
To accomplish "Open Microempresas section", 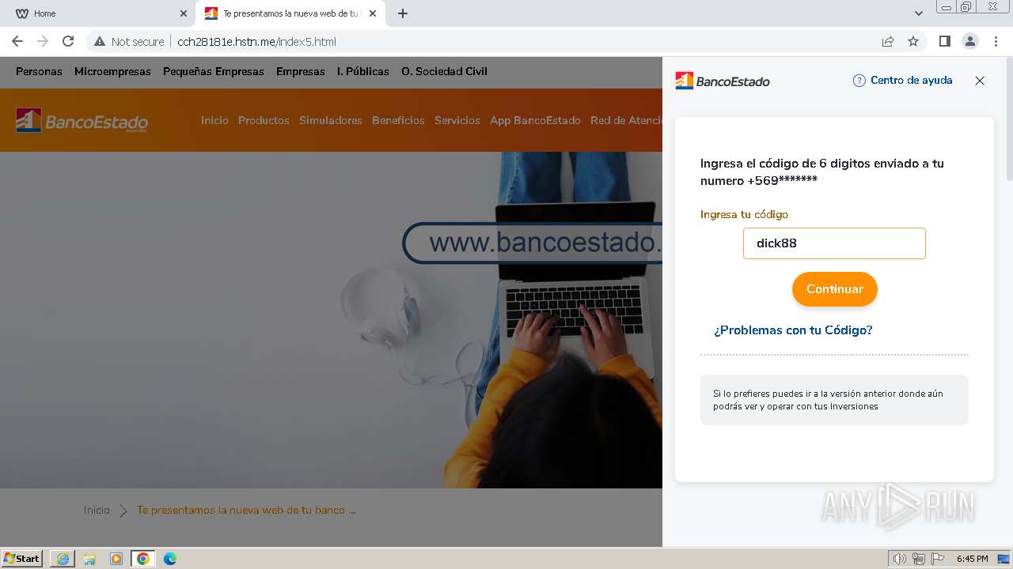I will click(x=112, y=71).
